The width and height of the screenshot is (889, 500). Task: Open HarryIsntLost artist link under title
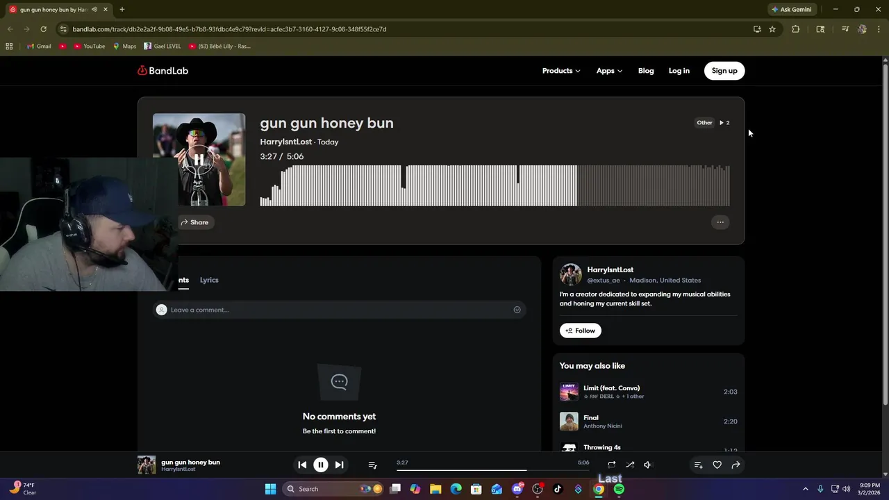coord(285,142)
